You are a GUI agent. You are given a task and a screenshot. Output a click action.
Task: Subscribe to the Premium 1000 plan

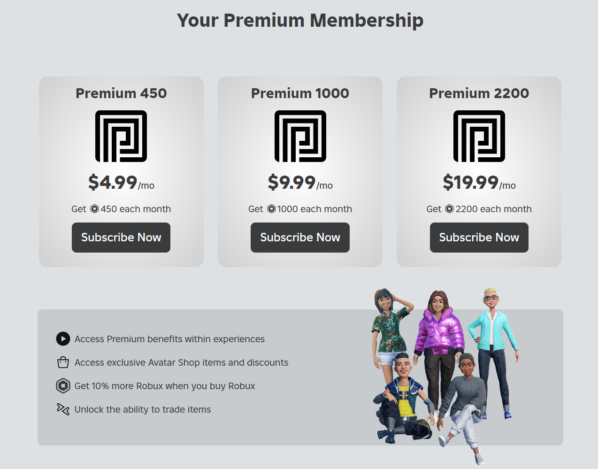[300, 238]
